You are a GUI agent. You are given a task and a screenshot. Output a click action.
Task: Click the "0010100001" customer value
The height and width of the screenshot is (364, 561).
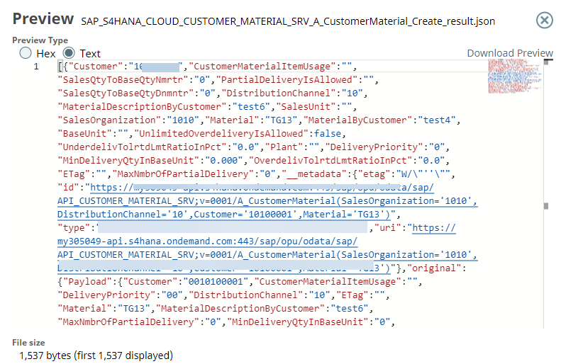[x=216, y=282]
